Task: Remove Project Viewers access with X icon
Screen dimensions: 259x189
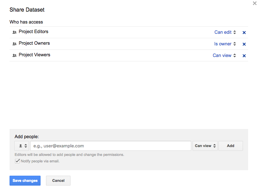Action: 244,56
